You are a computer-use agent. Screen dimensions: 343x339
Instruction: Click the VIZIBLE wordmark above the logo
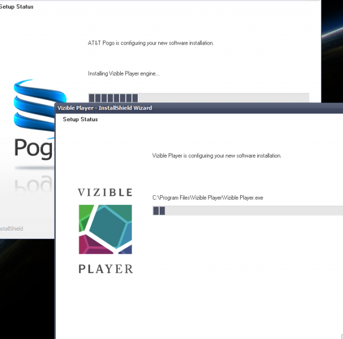click(105, 193)
